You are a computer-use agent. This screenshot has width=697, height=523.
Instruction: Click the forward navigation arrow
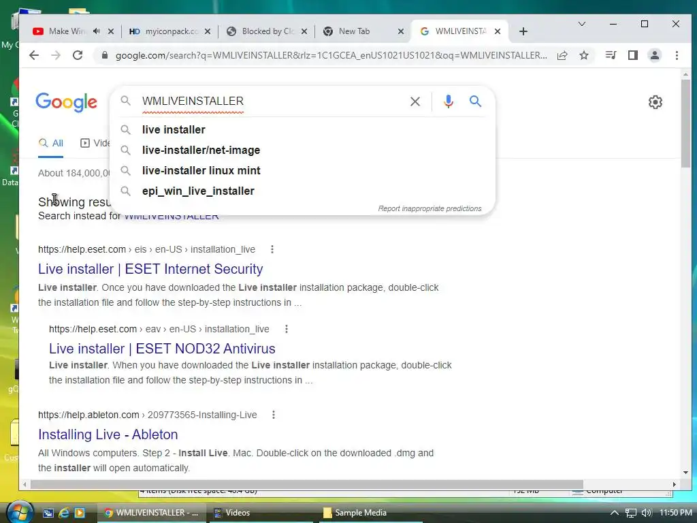click(56, 55)
